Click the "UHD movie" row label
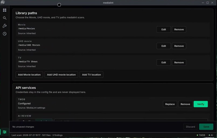Image resolution: width=217 pixels, height=138 pixels. point(25,41)
